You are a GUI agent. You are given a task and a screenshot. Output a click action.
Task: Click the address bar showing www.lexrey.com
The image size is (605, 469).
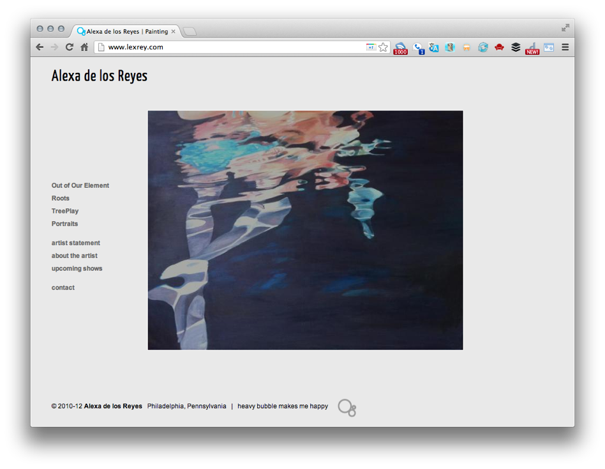coord(230,47)
